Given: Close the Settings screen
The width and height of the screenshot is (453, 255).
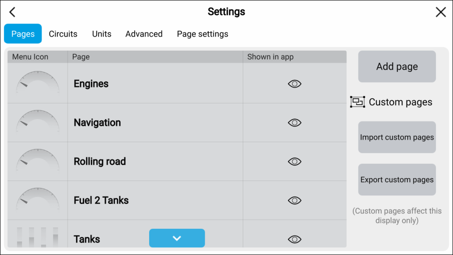Looking at the screenshot, I should 441,12.
